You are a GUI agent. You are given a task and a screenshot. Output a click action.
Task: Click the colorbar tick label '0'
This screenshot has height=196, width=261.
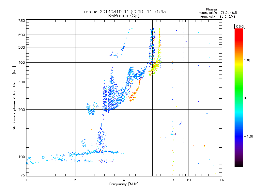245,98
